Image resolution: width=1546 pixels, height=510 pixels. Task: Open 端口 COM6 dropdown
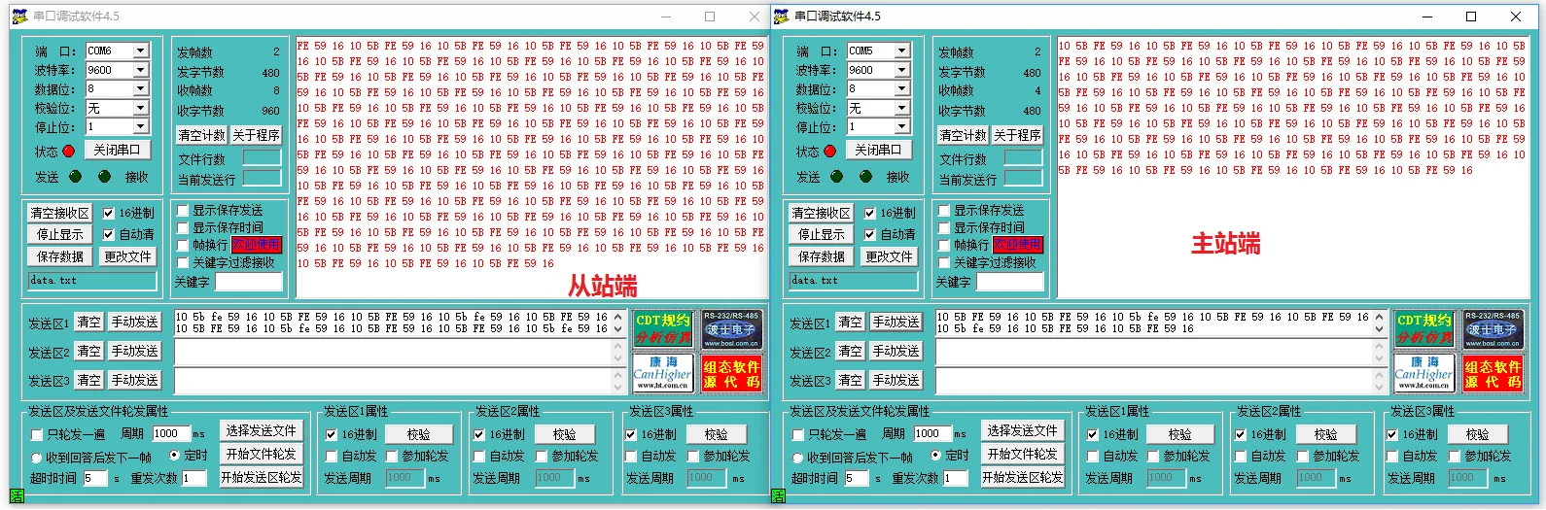141,51
